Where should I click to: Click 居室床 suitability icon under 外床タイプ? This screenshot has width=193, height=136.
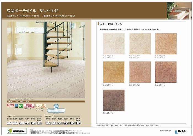tap(21, 123)
